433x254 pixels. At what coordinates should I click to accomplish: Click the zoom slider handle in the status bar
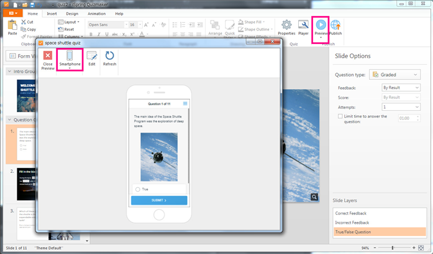393,248
